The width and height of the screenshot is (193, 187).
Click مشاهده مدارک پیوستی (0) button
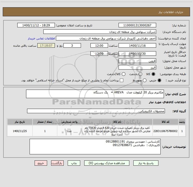tap(107, 163)
